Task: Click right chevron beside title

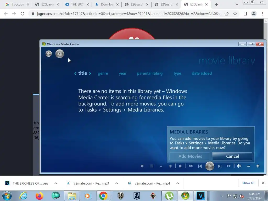Action: tap(90, 73)
